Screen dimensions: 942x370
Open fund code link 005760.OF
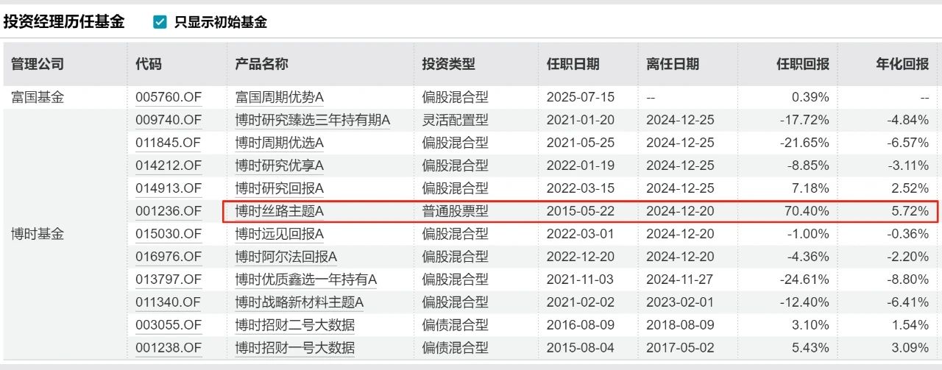pos(169,97)
